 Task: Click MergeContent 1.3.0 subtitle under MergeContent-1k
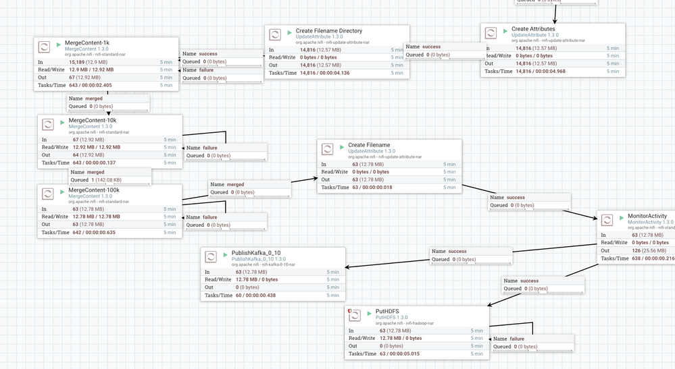tap(86, 49)
